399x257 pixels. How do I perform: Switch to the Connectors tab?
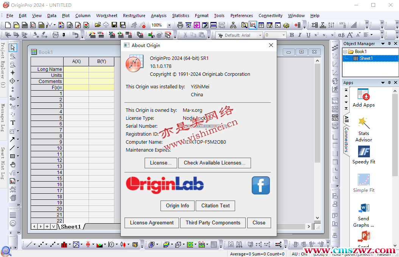pyautogui.click(x=346, y=139)
